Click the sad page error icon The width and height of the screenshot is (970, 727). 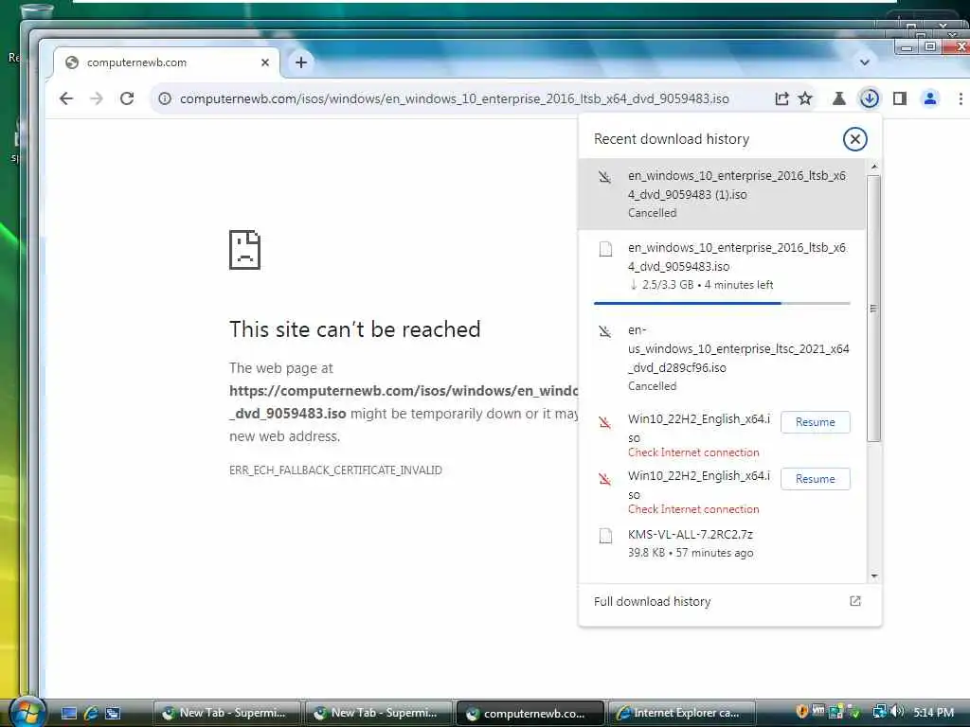(x=245, y=250)
